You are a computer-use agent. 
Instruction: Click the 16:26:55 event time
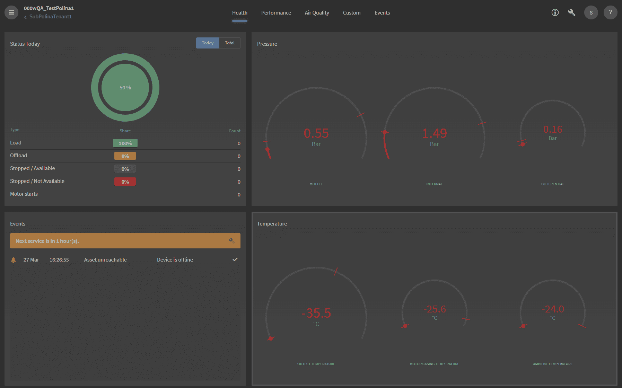(59, 260)
